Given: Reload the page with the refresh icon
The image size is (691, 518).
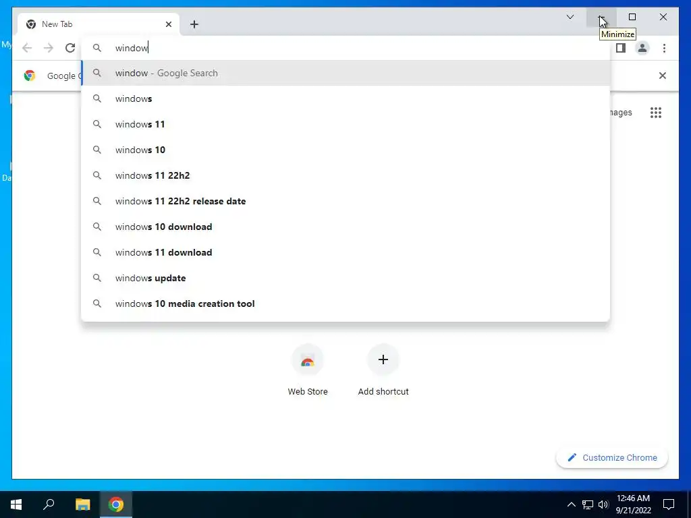Looking at the screenshot, I should 70,48.
